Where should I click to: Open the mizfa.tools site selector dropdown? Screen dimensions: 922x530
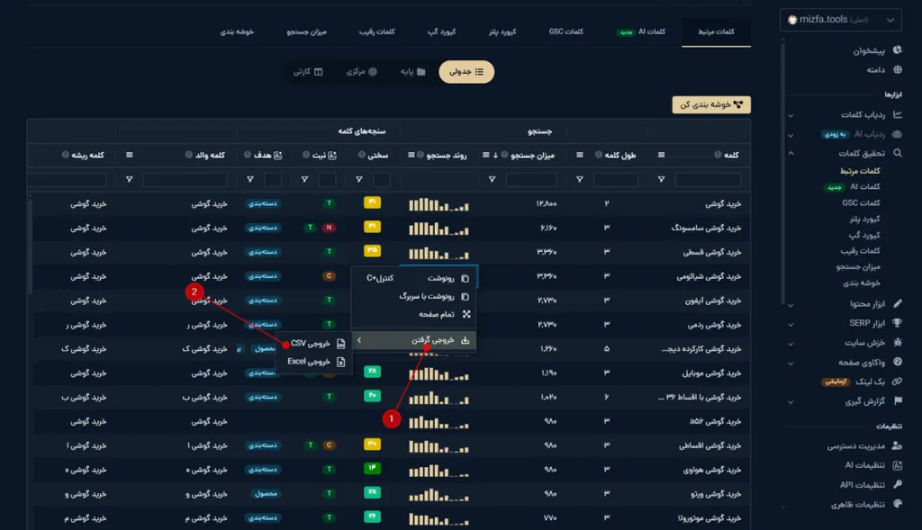(841, 20)
